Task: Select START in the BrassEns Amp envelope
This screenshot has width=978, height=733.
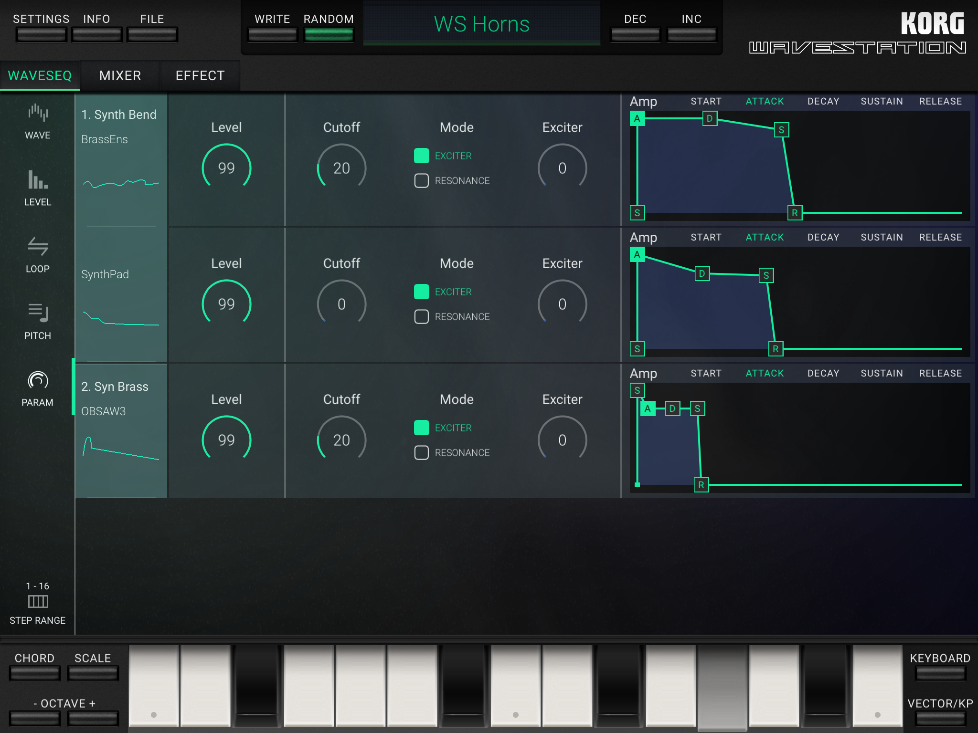Action: pos(706,101)
